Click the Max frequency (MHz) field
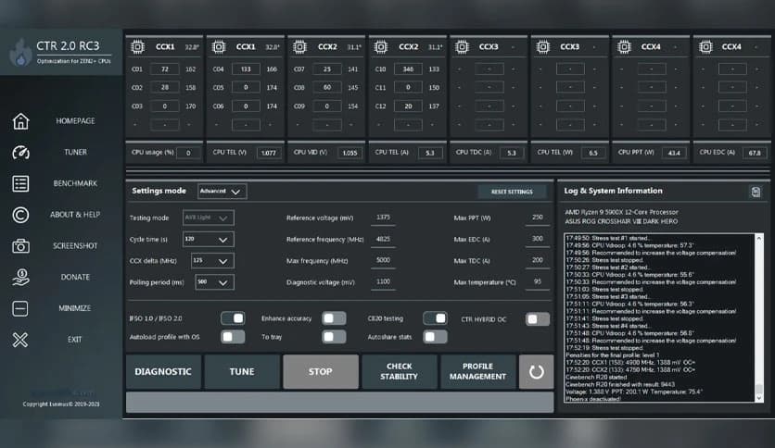This screenshot has height=448, width=775. click(x=383, y=260)
